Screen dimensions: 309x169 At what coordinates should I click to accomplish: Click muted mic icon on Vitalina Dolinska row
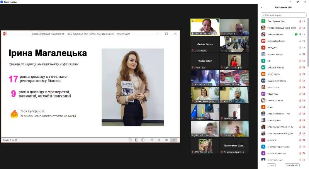click(300, 101)
